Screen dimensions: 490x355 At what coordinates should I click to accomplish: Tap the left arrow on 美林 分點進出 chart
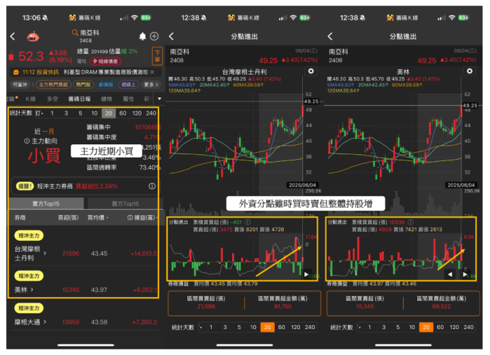tap(450, 275)
